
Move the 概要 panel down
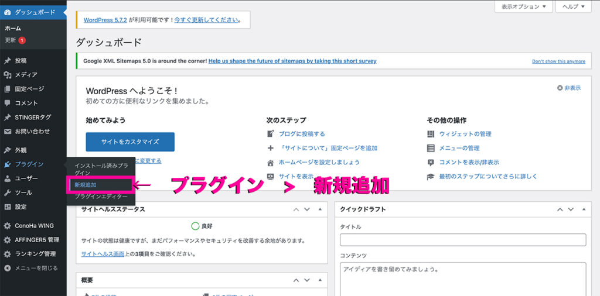pyautogui.click(x=307, y=280)
